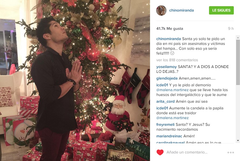Click the Christmas tree post photo

pyautogui.click(x=75, y=81)
